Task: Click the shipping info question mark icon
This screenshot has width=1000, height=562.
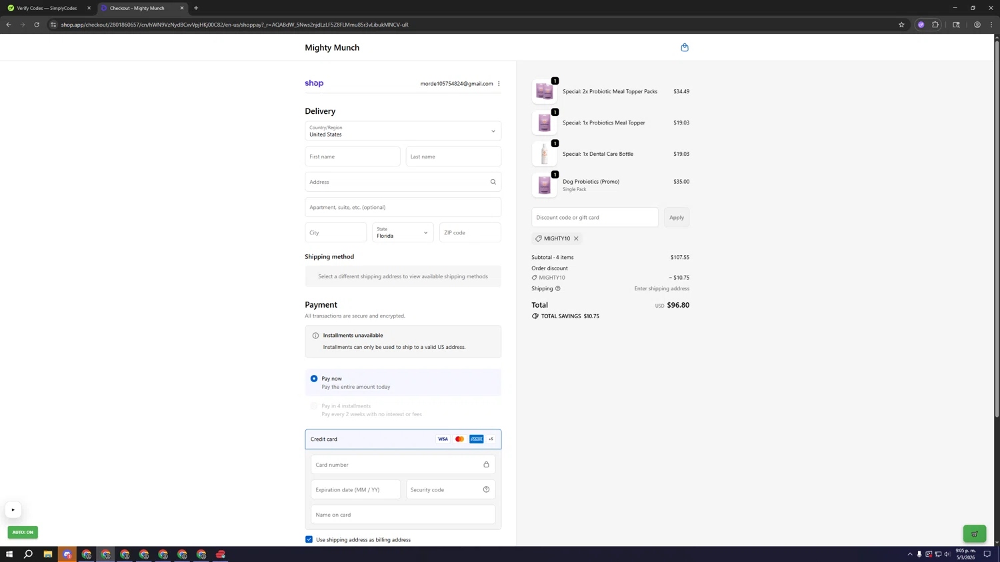Action: point(557,288)
